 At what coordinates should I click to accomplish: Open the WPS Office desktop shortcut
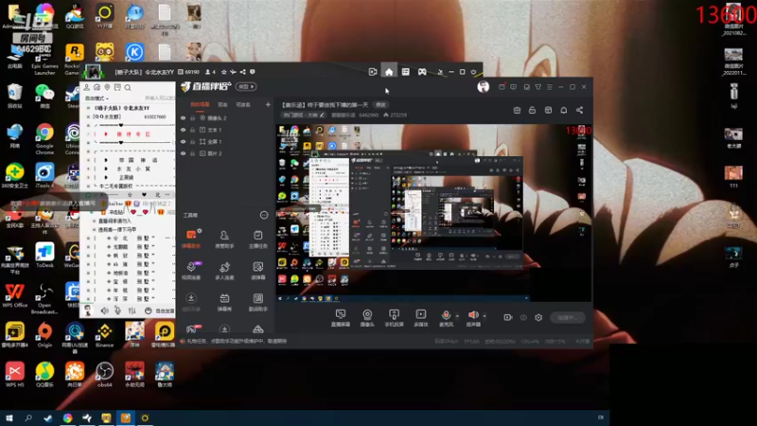pyautogui.click(x=14, y=295)
